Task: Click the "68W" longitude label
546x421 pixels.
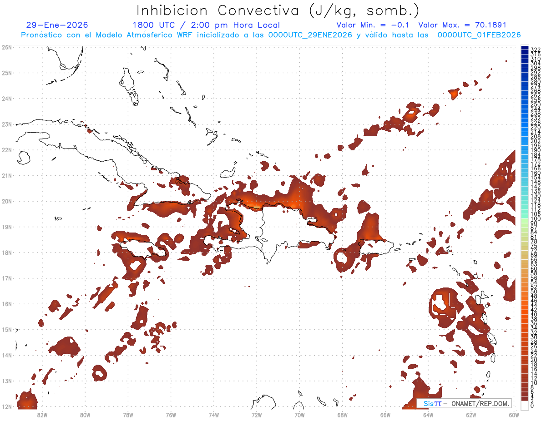Action: point(342,415)
